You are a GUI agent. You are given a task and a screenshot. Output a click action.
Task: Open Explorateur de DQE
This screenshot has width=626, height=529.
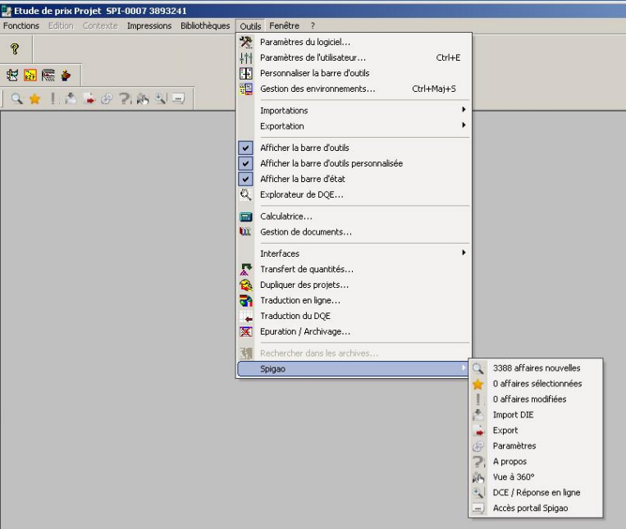coord(353,194)
